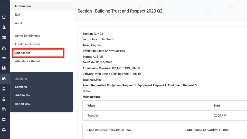View Enrollment History
Image resolution: width=247 pixels, height=139 pixels.
click(x=27, y=44)
